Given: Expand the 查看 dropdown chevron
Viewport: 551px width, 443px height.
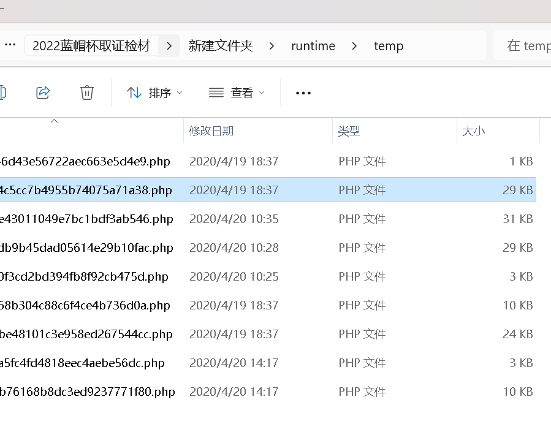Looking at the screenshot, I should [260, 93].
